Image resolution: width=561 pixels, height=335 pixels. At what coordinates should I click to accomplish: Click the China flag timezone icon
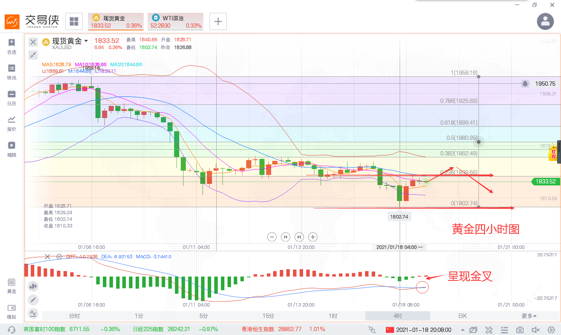pyautogui.click(x=390, y=330)
